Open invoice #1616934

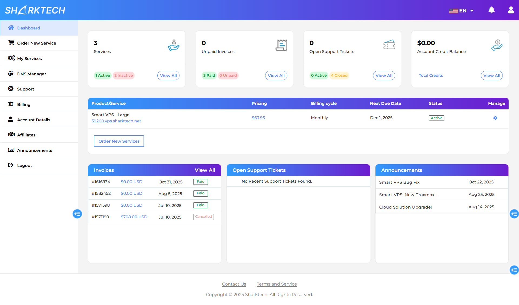pos(101,182)
